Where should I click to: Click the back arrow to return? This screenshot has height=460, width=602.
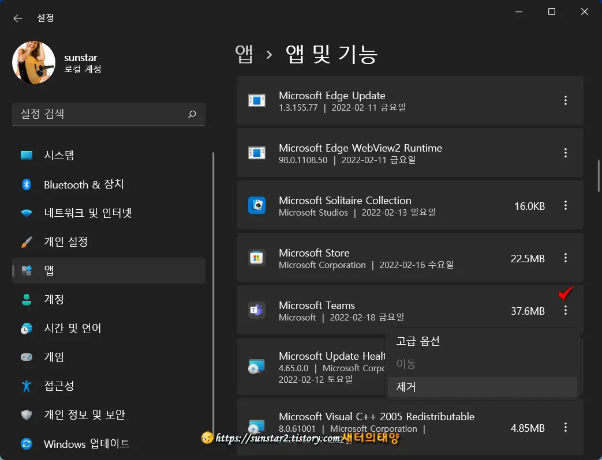(x=17, y=18)
